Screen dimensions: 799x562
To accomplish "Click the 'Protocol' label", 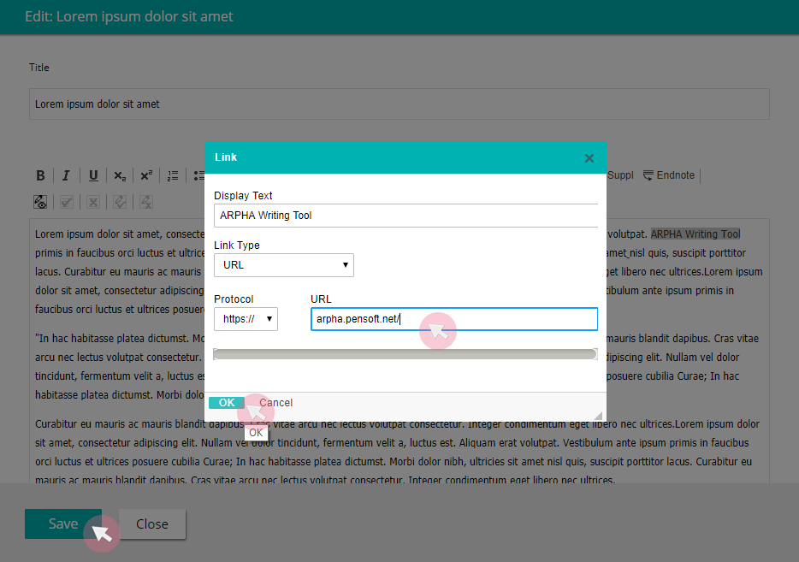I will click(x=234, y=299).
